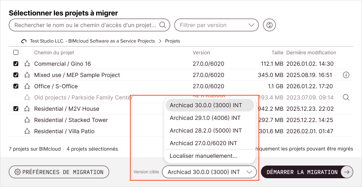The height and width of the screenshot is (187, 362).
Task: Click the Sélectionner les projets à migrer heading
Action: 63,13
